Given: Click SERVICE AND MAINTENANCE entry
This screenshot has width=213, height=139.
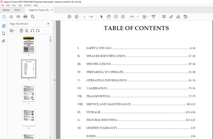Looking at the screenshot, I should [x=136, y=104].
